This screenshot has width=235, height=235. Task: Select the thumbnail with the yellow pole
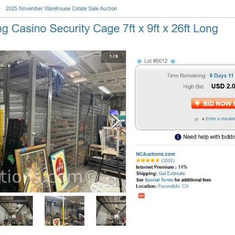pyautogui.click(x=65, y=211)
